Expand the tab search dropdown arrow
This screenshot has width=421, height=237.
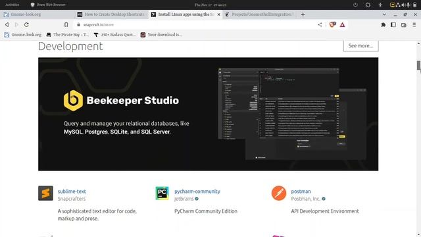coord(384,14)
